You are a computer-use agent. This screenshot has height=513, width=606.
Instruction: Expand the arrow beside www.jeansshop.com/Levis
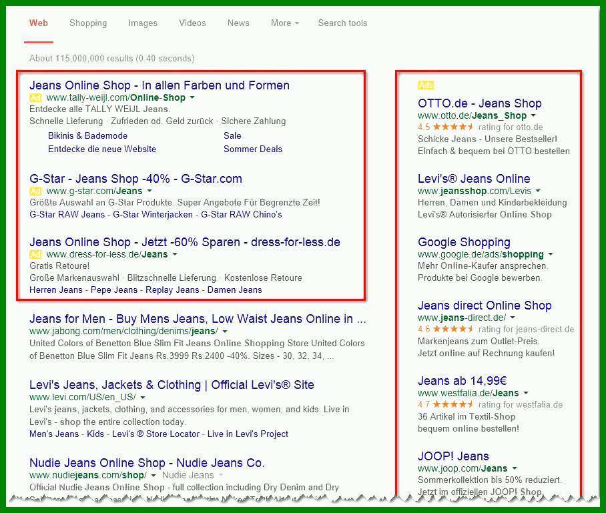(538, 191)
